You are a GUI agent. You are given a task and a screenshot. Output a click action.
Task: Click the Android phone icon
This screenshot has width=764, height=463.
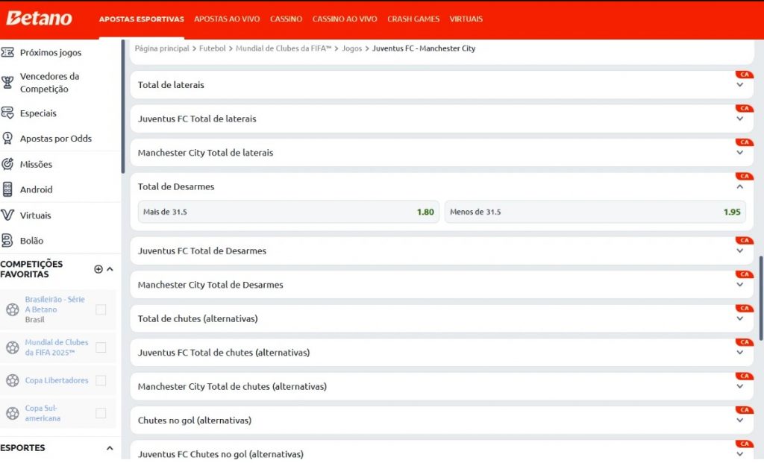tap(7, 189)
